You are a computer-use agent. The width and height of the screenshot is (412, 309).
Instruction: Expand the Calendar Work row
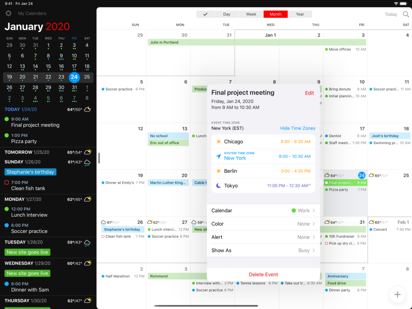(x=263, y=210)
